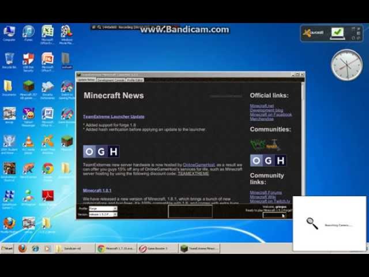Open the avast Free Antivirus shortcut

point(47,144)
